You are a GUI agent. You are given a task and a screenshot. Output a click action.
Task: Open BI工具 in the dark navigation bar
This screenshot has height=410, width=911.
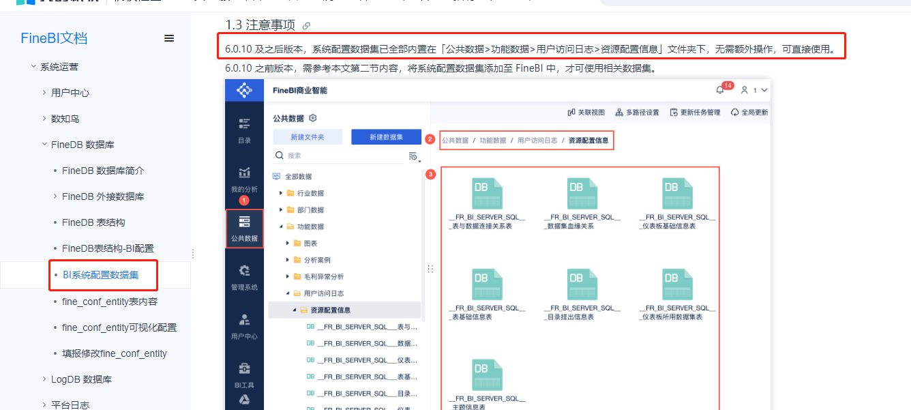pos(244,376)
